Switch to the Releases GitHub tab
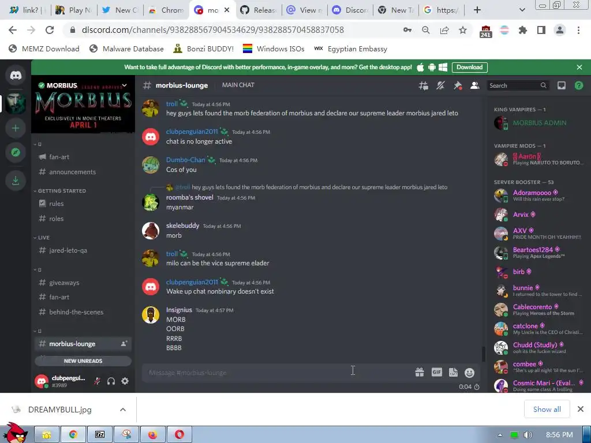The width and height of the screenshot is (591, 443). tap(259, 10)
